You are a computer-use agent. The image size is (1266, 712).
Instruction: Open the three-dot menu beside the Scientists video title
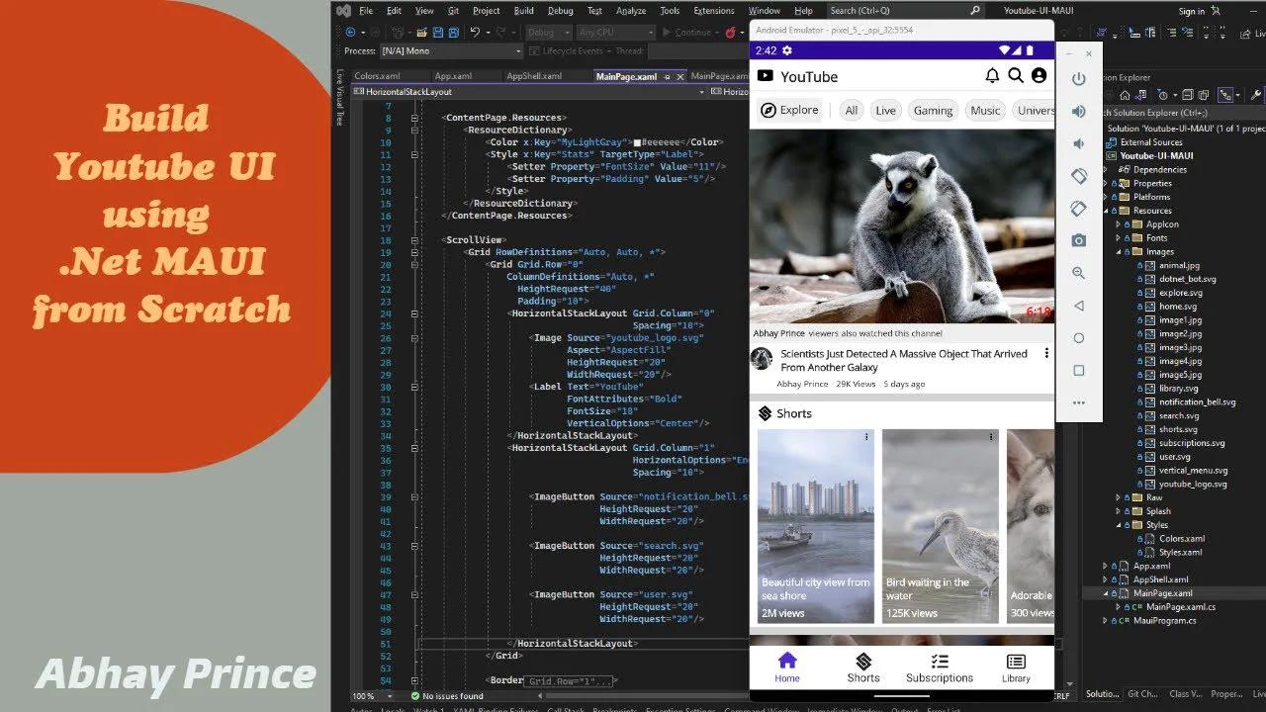click(x=1046, y=354)
